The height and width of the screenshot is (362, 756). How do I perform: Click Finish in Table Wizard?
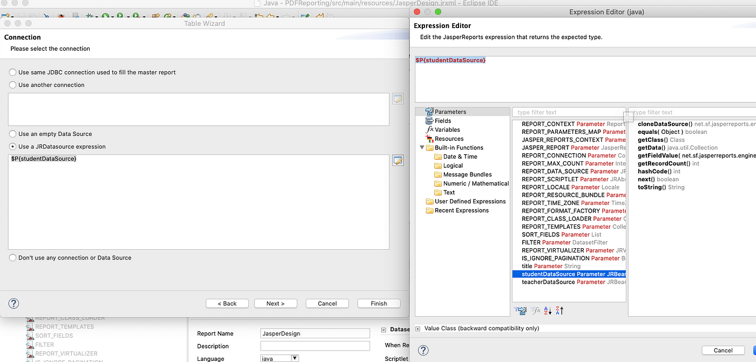379,303
